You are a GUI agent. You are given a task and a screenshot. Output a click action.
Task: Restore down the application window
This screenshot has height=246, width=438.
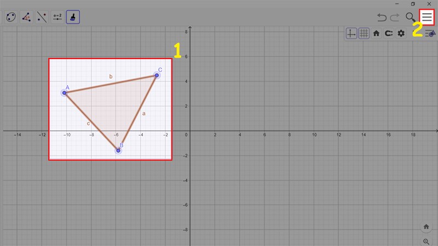413,4
